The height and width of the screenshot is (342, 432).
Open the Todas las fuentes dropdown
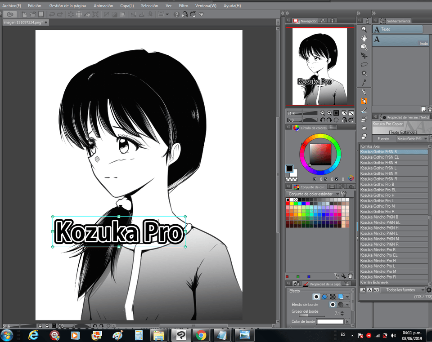pyautogui.click(x=402, y=290)
